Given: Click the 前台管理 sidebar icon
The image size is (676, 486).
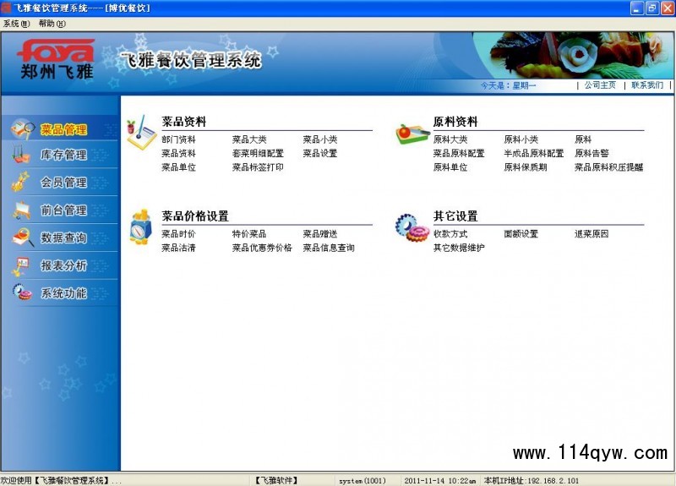Looking at the screenshot, I should pos(22,210).
